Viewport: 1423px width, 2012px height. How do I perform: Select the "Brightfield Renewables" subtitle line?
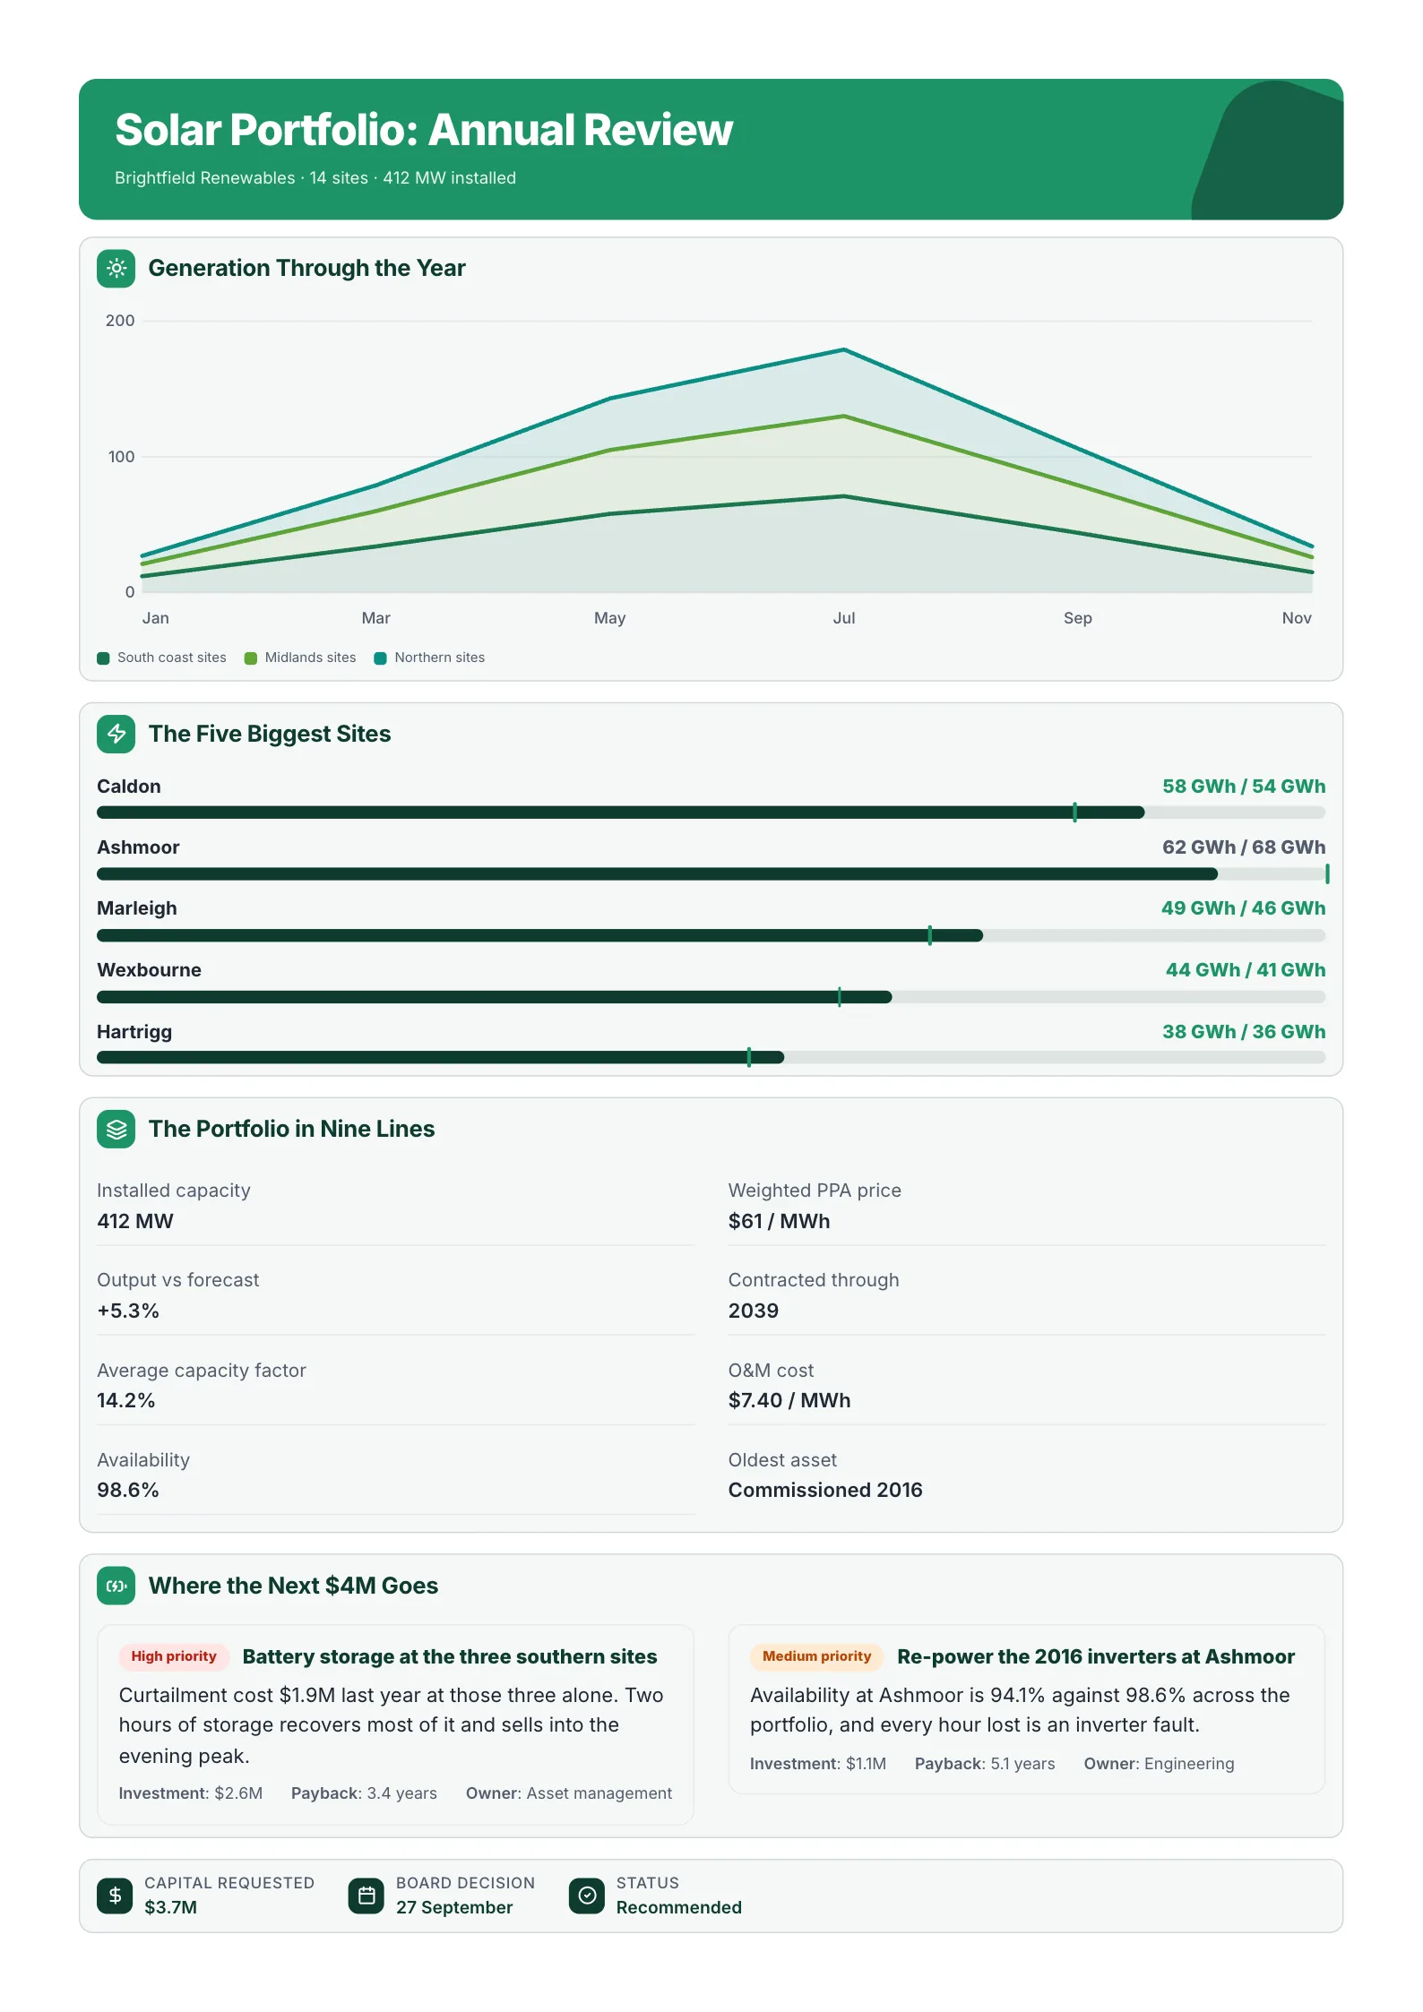point(315,178)
